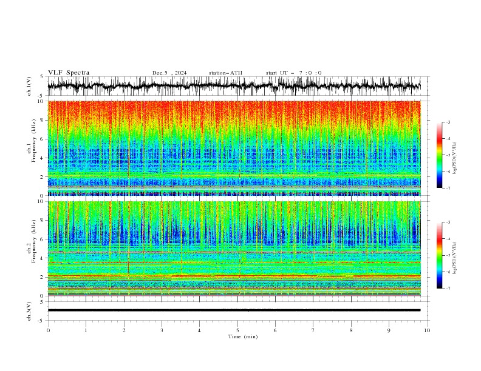Click the ch.1 PSD color bar
Viewport: 481px width, 371px height.
click(x=439, y=155)
